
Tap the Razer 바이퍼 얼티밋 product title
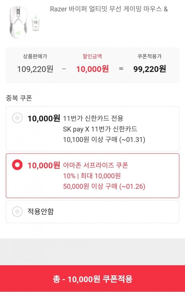pyautogui.click(x=109, y=9)
